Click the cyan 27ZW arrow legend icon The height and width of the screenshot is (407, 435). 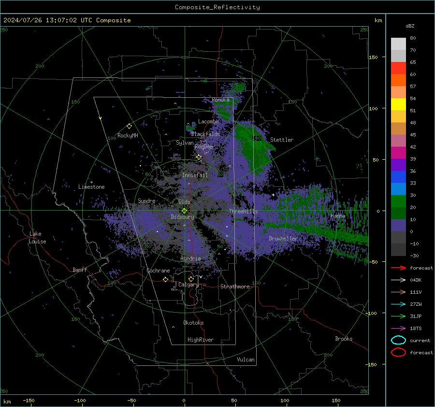click(398, 304)
